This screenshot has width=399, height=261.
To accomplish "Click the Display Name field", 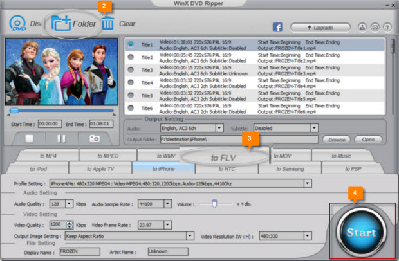I will 80,251.
